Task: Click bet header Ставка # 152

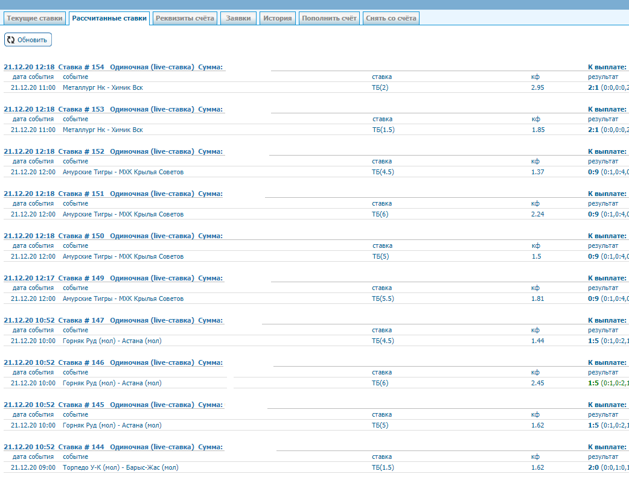Action: pyautogui.click(x=81, y=151)
